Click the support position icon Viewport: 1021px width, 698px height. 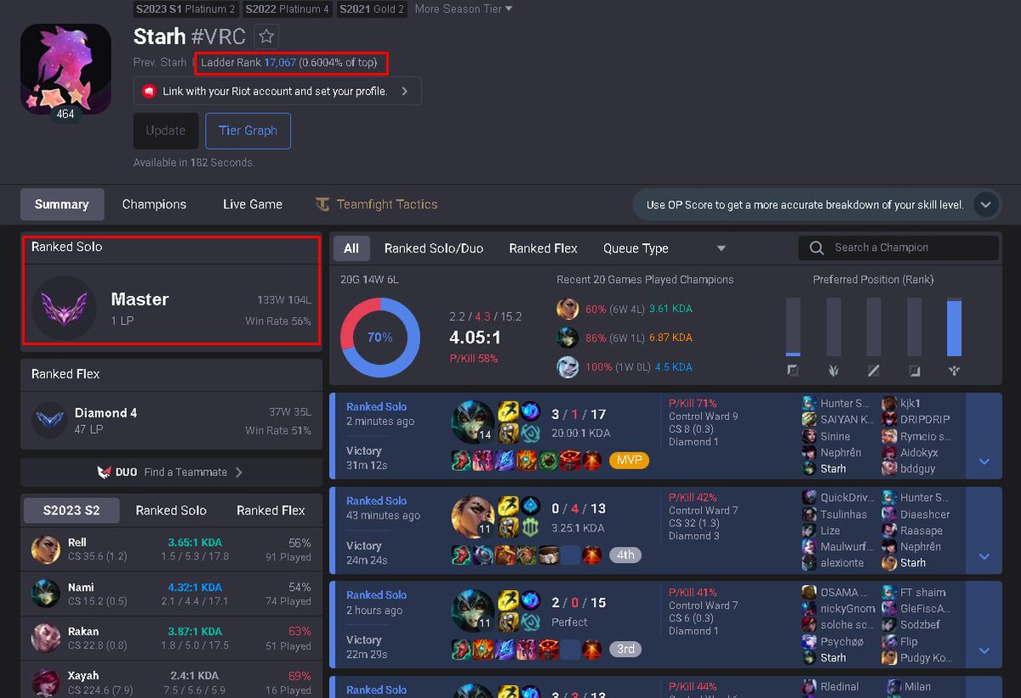click(954, 370)
